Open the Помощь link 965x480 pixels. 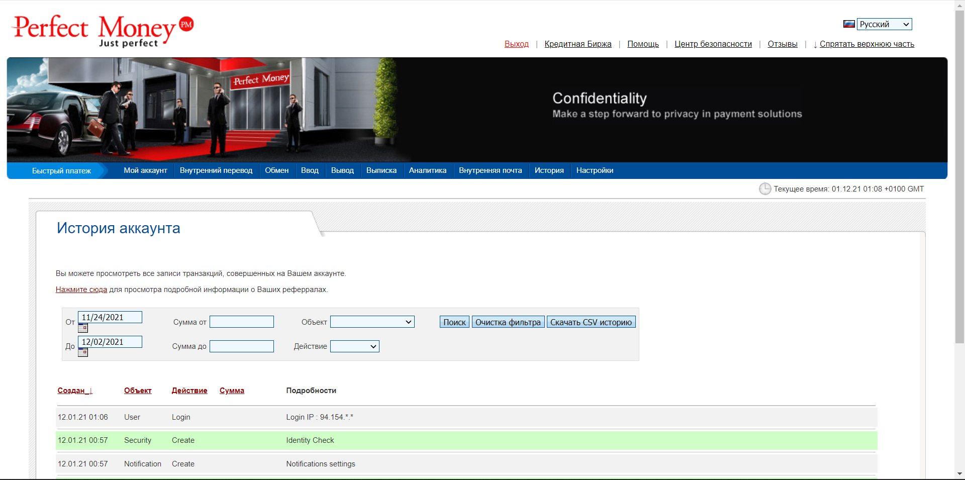point(643,44)
